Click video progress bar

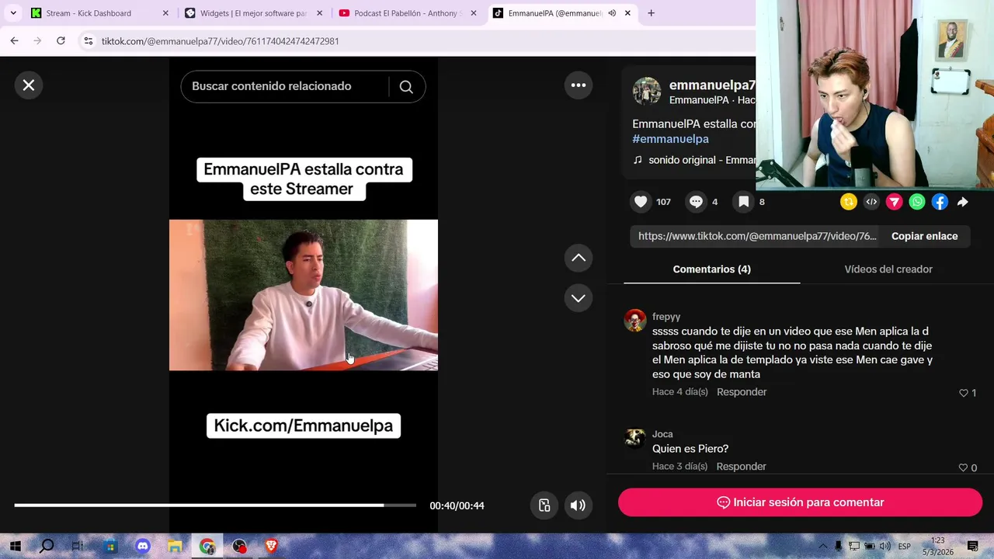click(x=215, y=505)
